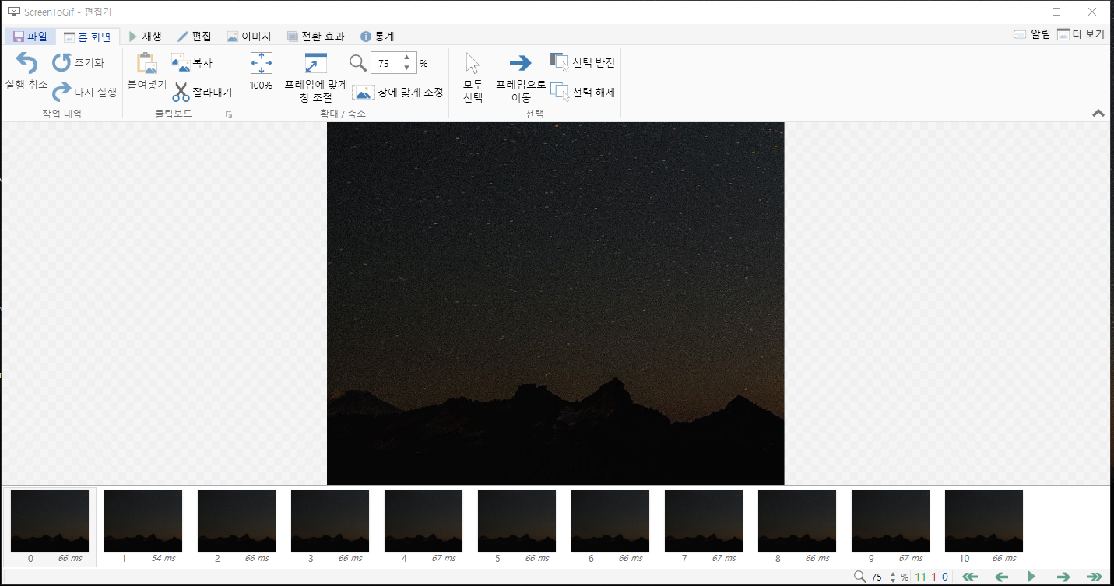Screen dimensions: 1114x586
Task: Select frame 7 thumbnail
Action: (x=704, y=521)
